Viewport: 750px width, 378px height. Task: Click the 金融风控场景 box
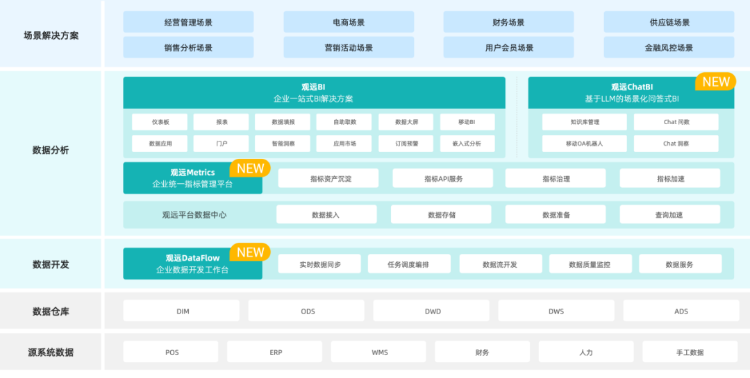pyautogui.click(x=669, y=47)
